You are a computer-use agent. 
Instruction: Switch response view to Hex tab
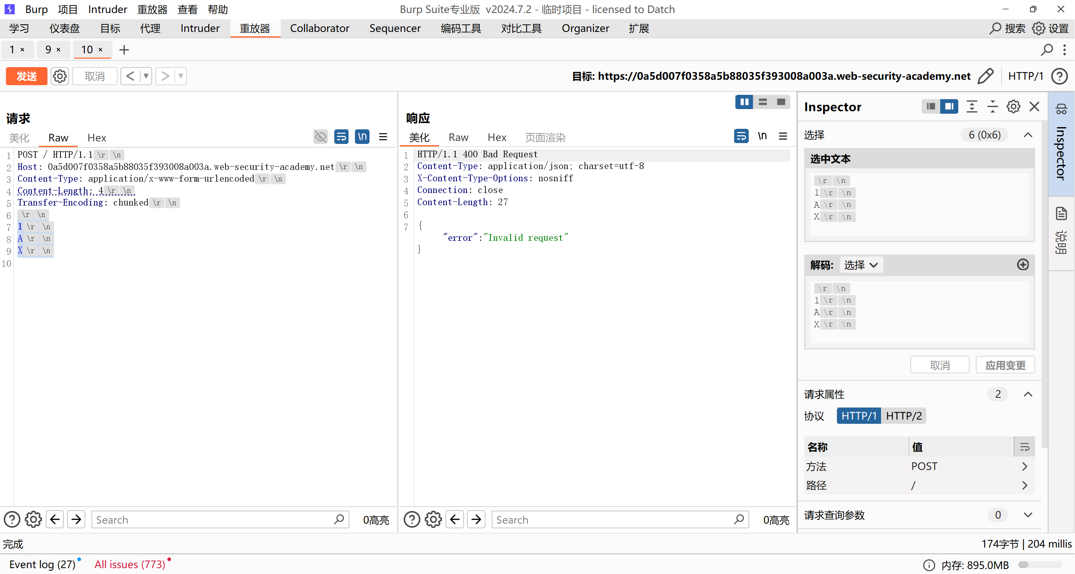coord(497,138)
